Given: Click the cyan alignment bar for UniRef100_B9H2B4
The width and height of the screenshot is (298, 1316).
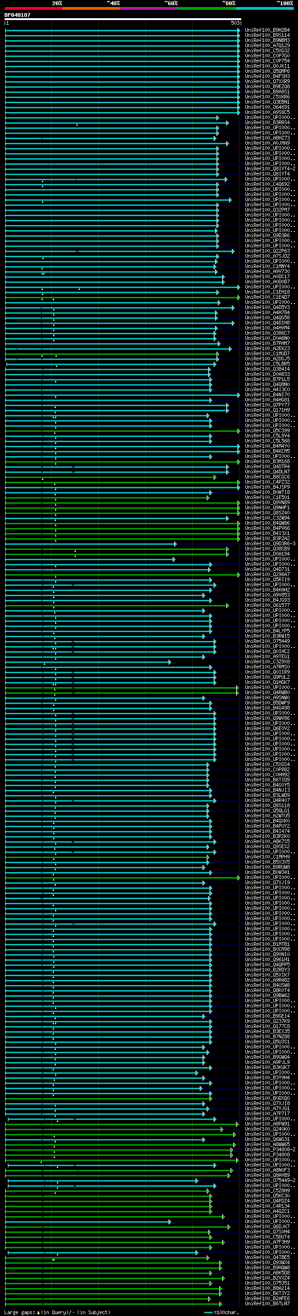Looking at the screenshot, I should (122, 30).
